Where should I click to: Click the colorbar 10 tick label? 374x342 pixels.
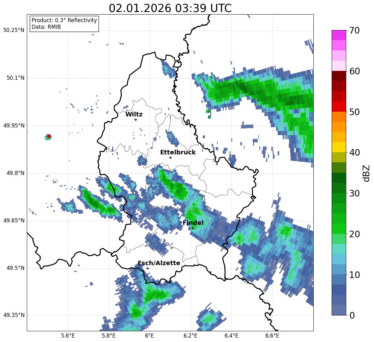[354, 275]
